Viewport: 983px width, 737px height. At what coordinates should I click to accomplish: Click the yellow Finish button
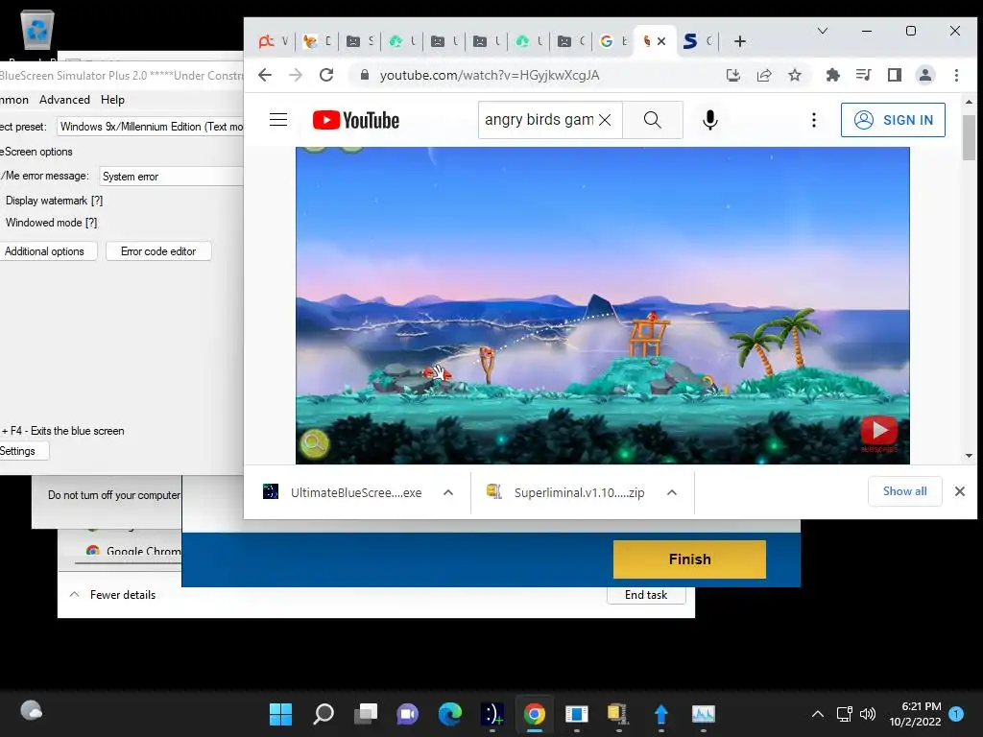[689, 559]
